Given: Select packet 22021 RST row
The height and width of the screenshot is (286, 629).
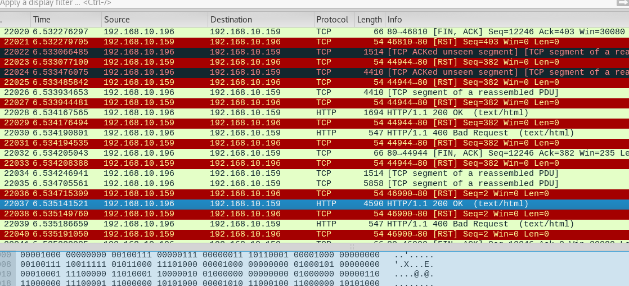Looking at the screenshot, I should (x=281, y=42).
